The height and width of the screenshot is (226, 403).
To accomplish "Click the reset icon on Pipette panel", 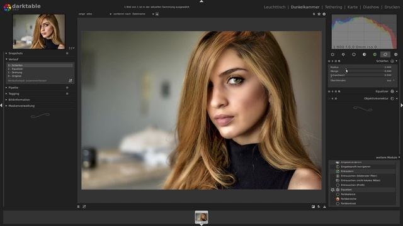I will 67,88.
